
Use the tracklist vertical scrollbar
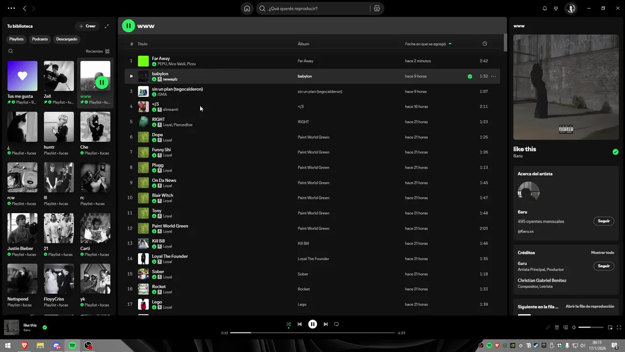tap(505, 43)
